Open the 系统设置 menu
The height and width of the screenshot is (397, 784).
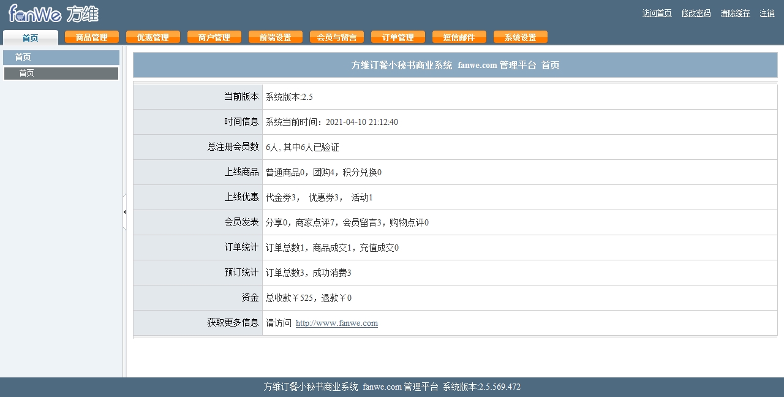pos(521,37)
